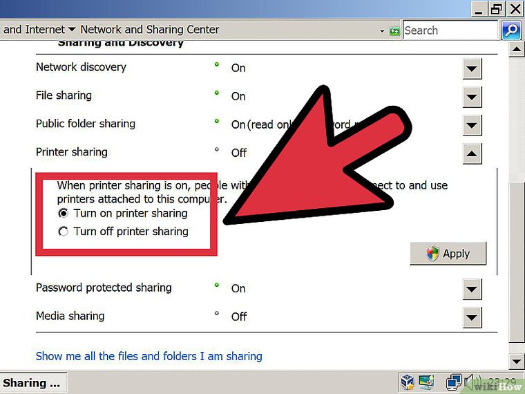Click Network discovery label

click(x=81, y=67)
